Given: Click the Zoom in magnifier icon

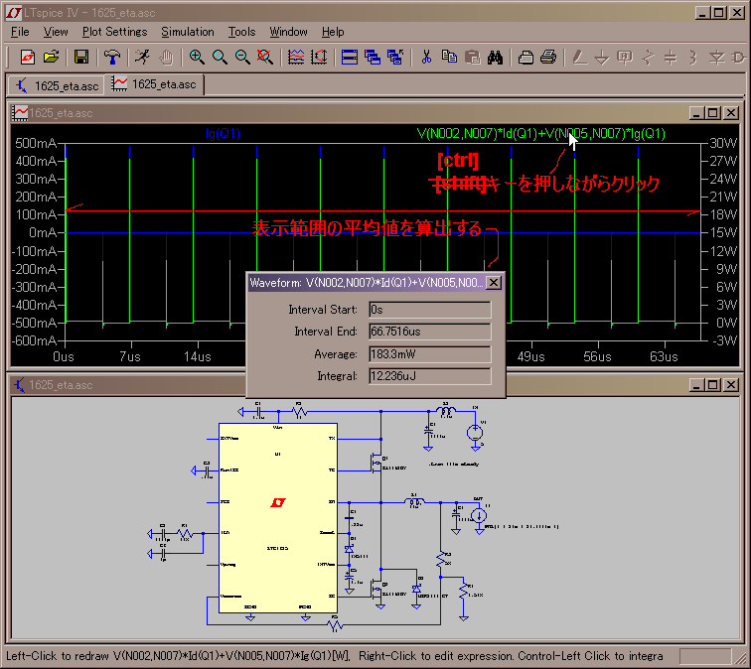Looking at the screenshot, I should (197, 57).
